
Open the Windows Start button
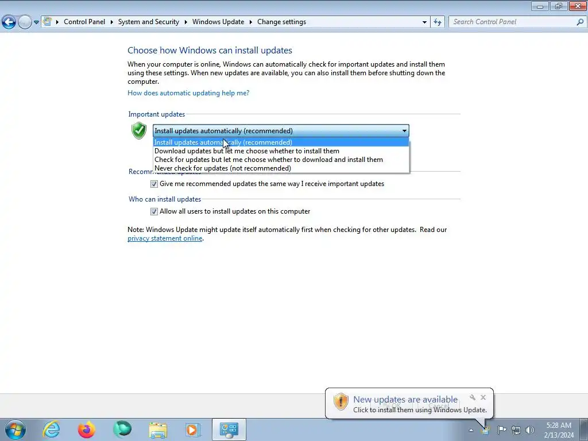pos(15,430)
